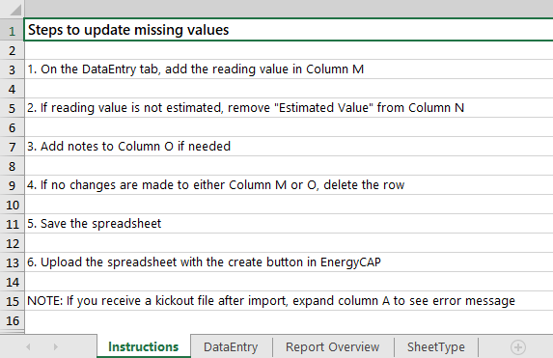Select cell '4. If no changes are made'
The width and height of the screenshot is (553, 358).
click(x=289, y=185)
